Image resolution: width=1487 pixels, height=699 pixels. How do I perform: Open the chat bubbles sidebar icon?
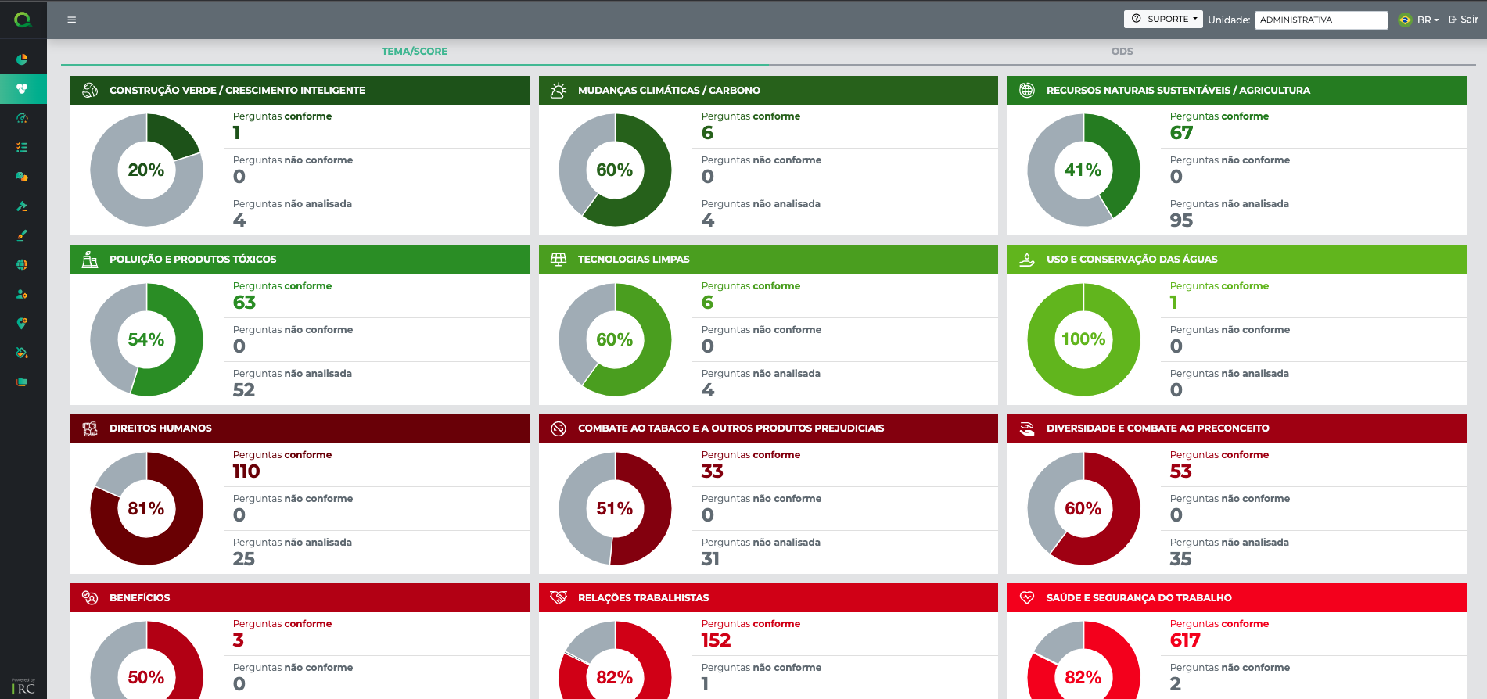[22, 177]
